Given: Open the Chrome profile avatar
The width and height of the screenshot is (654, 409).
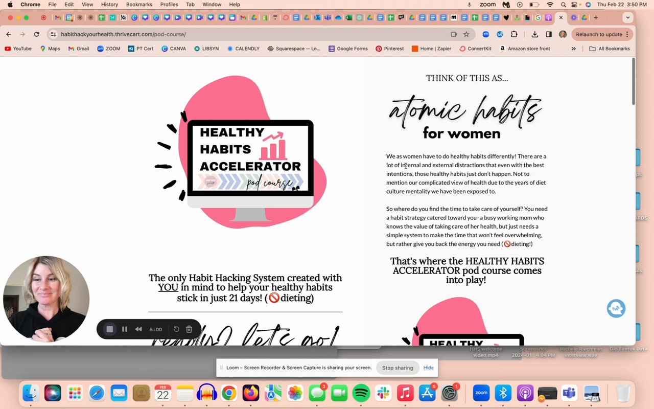Looking at the screenshot, I should pos(563,34).
